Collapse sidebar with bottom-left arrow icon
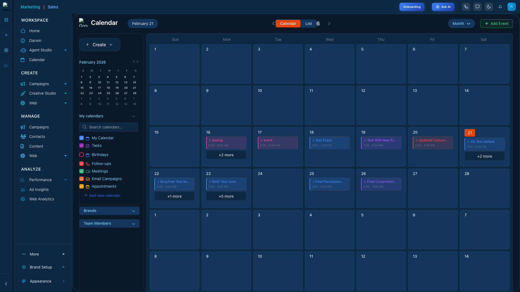This screenshot has width=520, height=292. (6, 284)
